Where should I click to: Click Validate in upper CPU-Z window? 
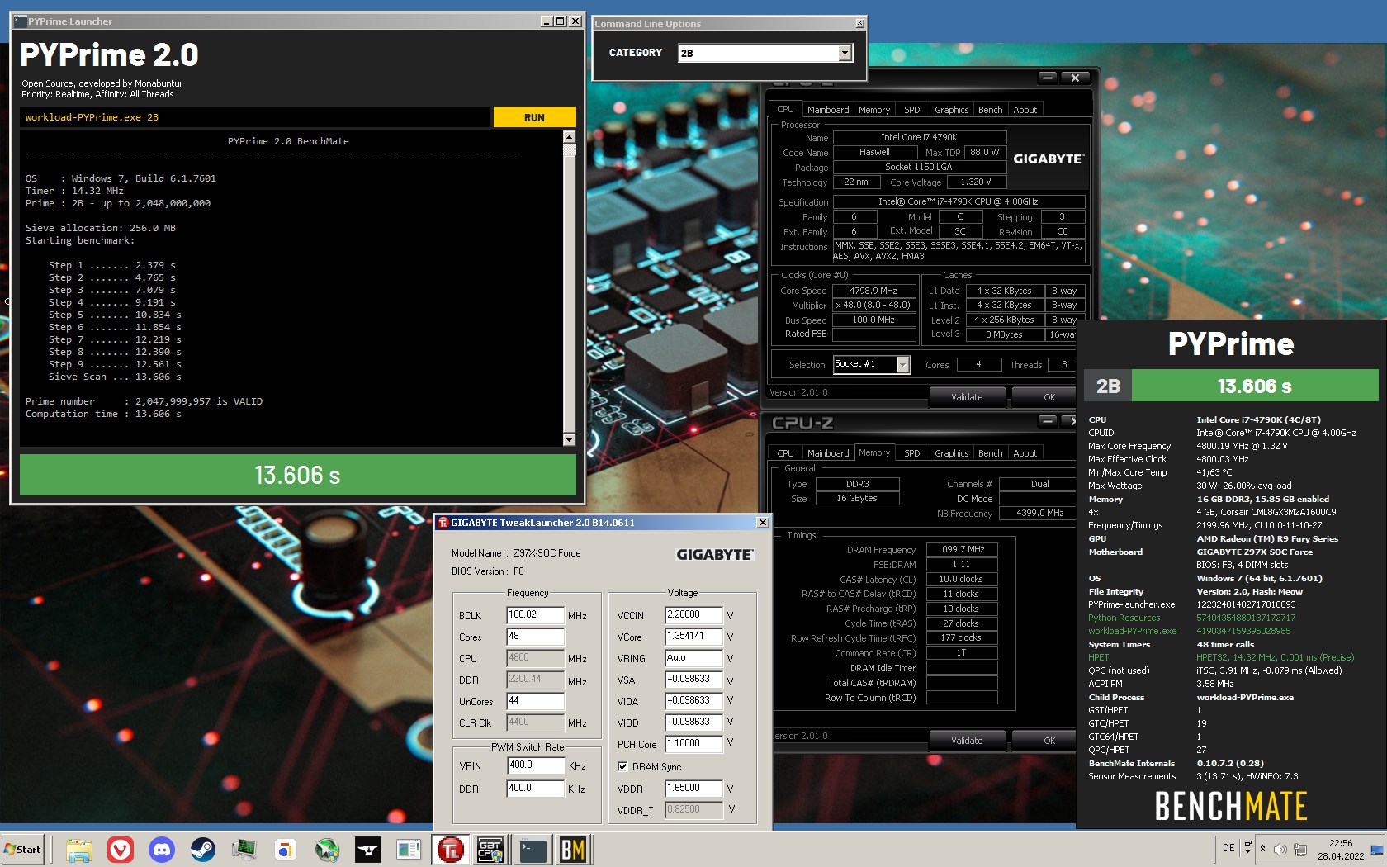(x=967, y=397)
